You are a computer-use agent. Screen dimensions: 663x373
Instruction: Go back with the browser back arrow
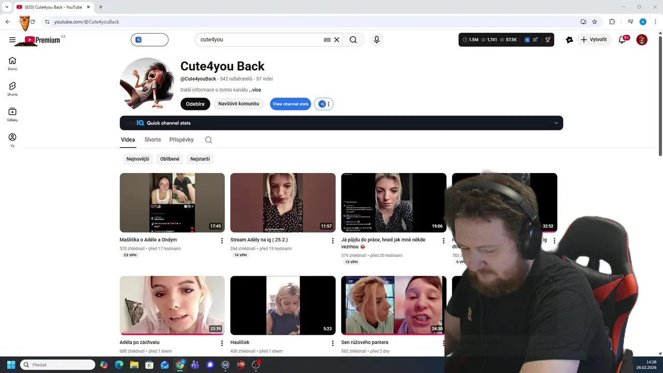[x=7, y=22]
